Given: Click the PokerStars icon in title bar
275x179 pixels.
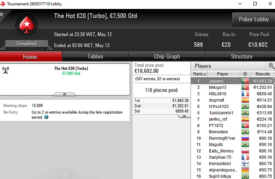Looking at the screenshot, I should (3, 4).
